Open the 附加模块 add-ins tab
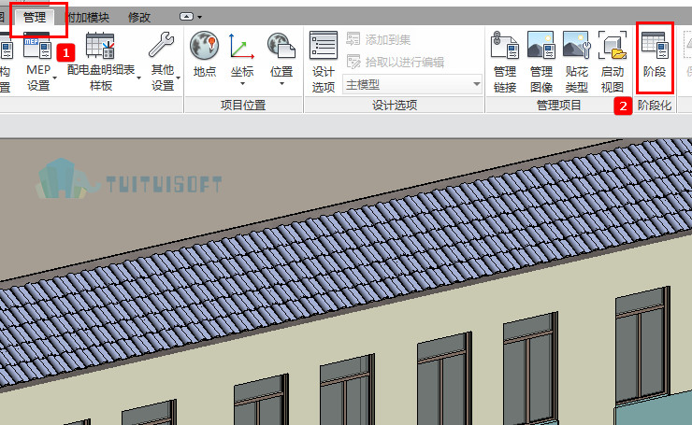Screen dimensions: 692x425 point(88,18)
